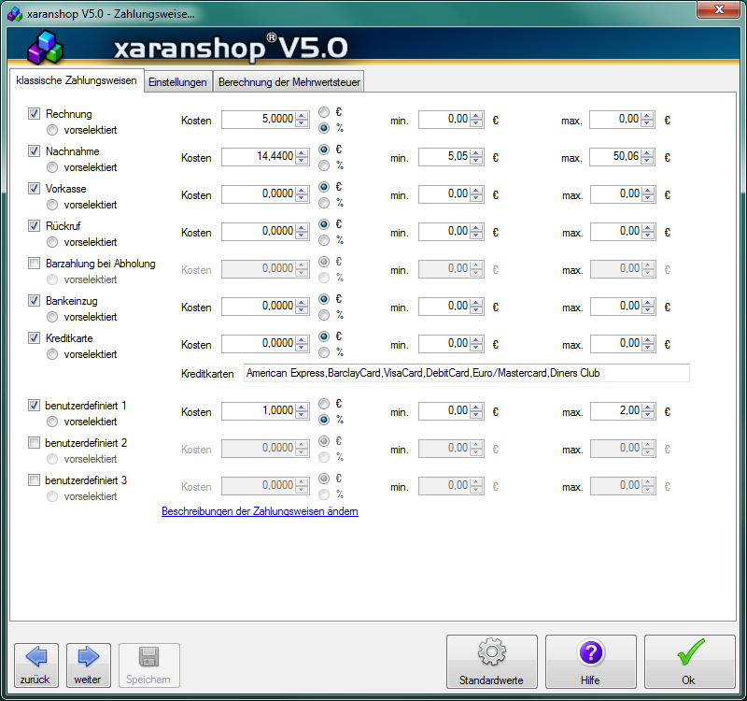Image resolution: width=747 pixels, height=701 pixels.
Task: Increase Kreditkarte max. with spinner up arrow
Action: 648,339
